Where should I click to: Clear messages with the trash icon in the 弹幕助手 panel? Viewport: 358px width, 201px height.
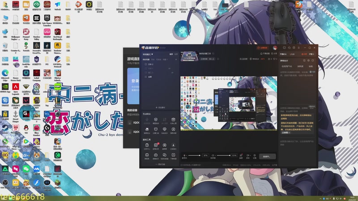pyautogui.click(x=311, y=72)
